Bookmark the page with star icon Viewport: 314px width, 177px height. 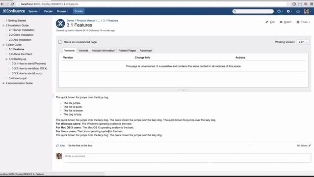click(288, 4)
